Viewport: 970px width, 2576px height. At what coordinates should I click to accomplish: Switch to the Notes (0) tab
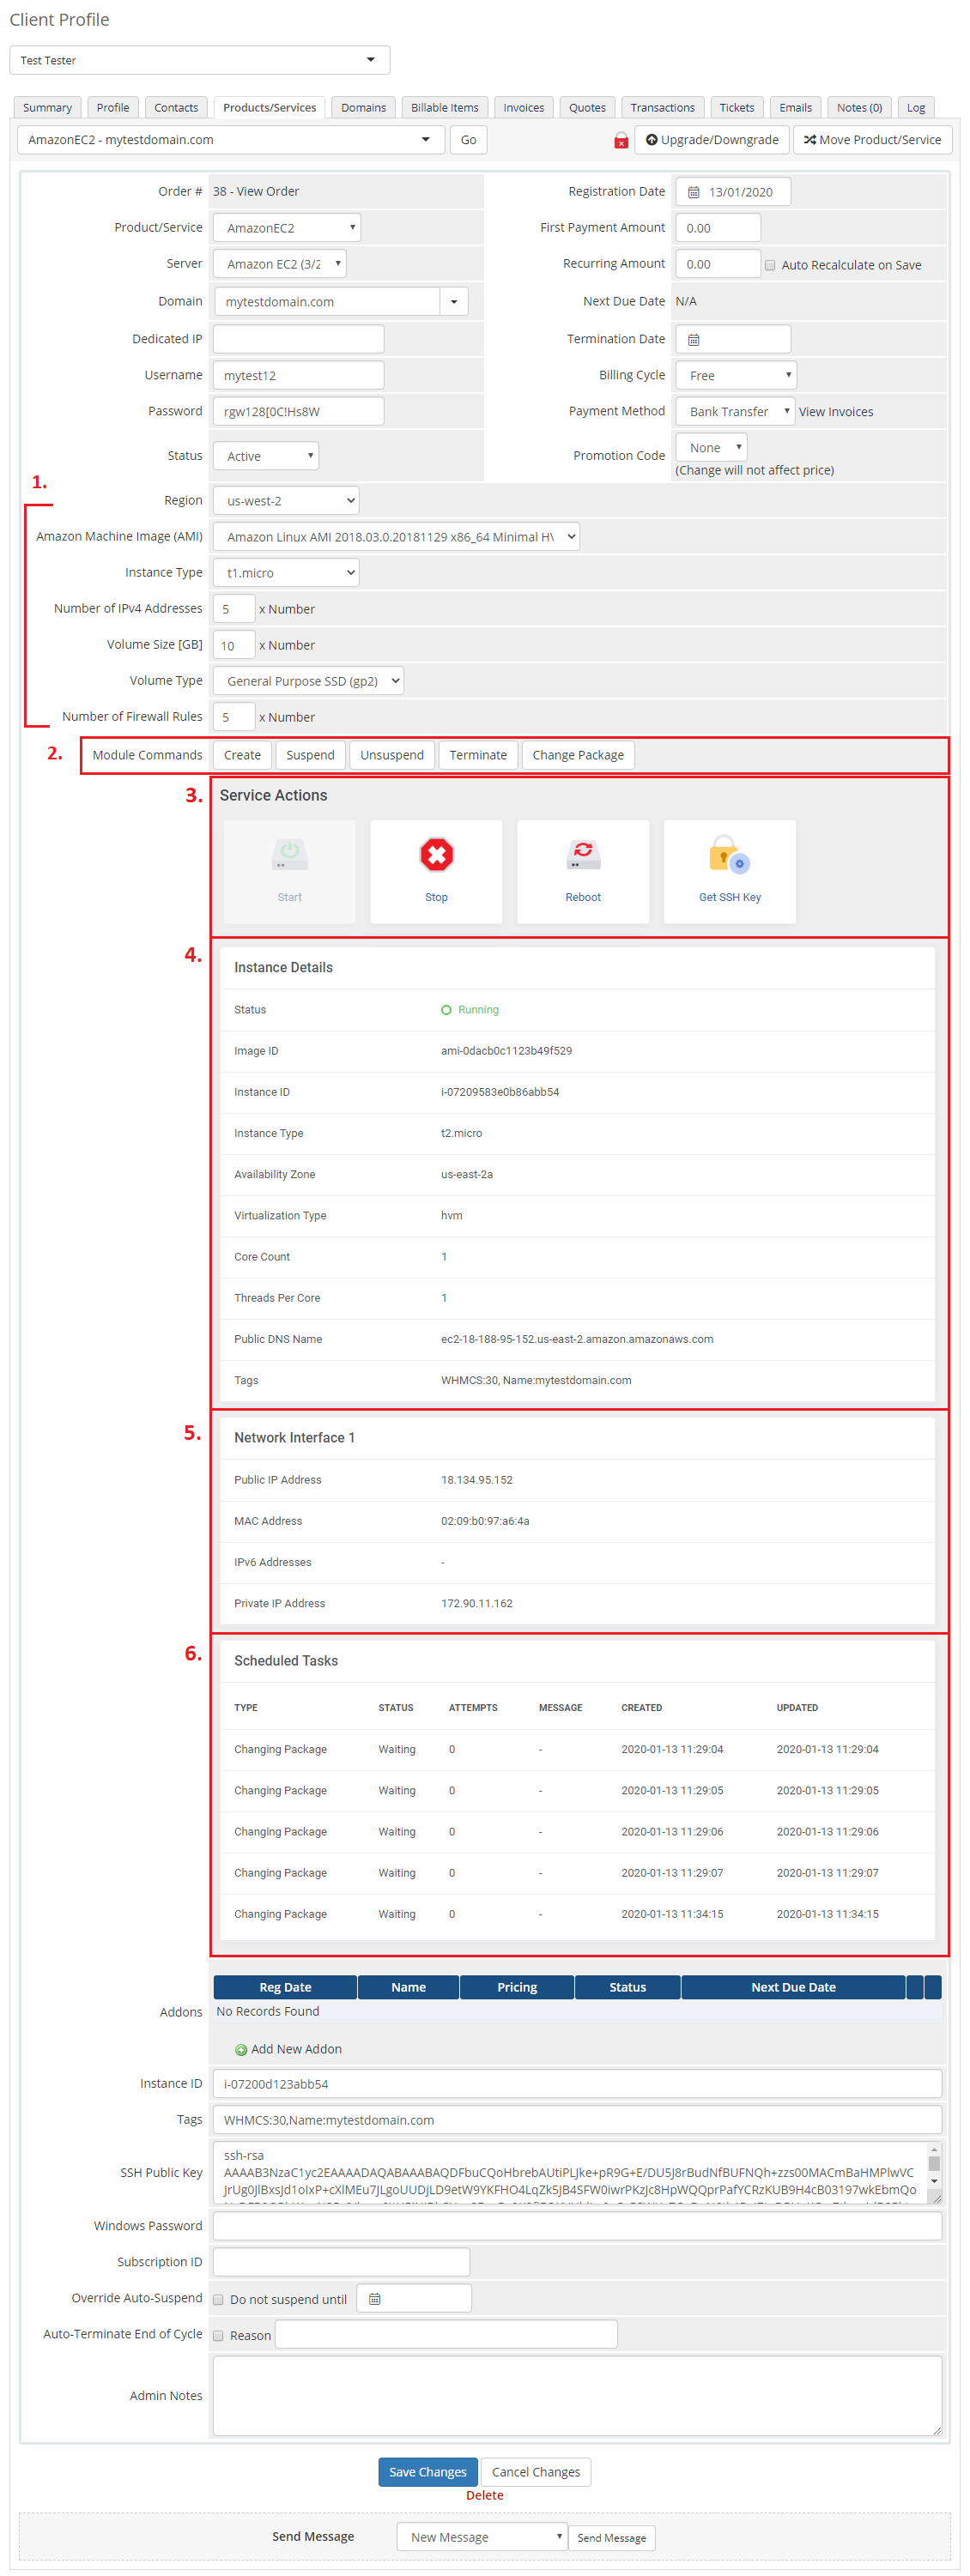coord(859,108)
